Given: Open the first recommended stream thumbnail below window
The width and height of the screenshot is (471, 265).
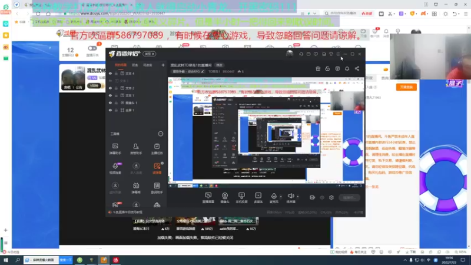Looking at the screenshot, I should coord(152,221).
